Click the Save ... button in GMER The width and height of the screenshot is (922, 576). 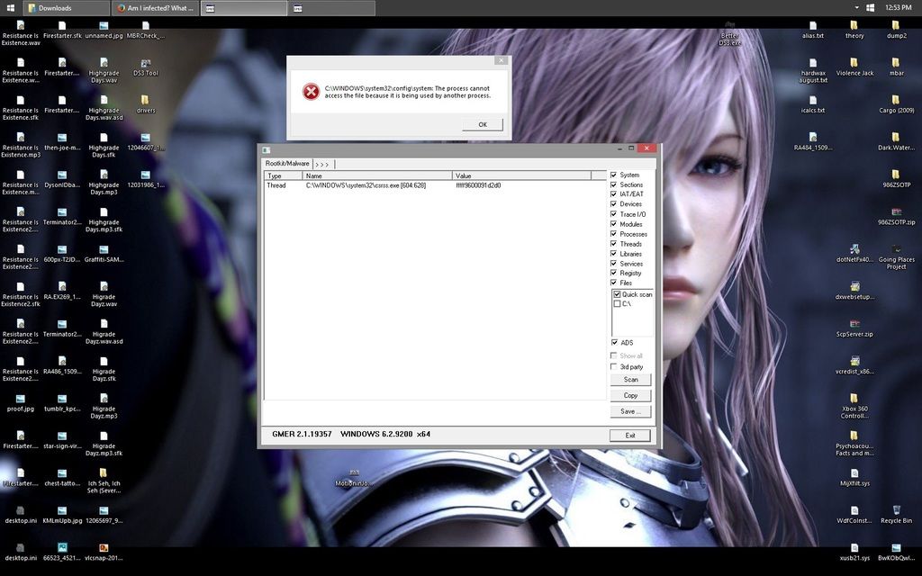point(630,411)
